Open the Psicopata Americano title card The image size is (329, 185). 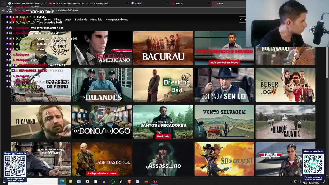coord(102,48)
